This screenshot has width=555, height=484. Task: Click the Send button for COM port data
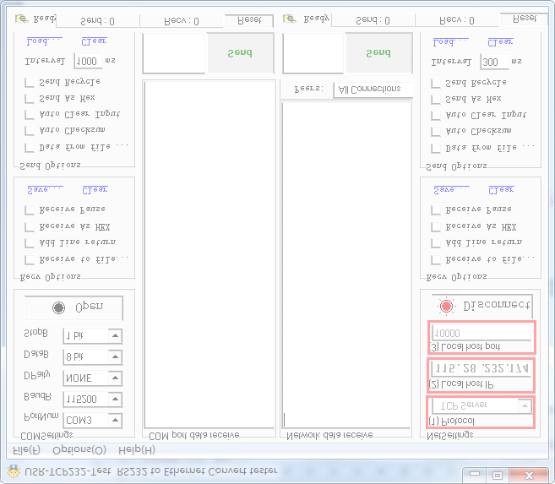[x=241, y=53]
